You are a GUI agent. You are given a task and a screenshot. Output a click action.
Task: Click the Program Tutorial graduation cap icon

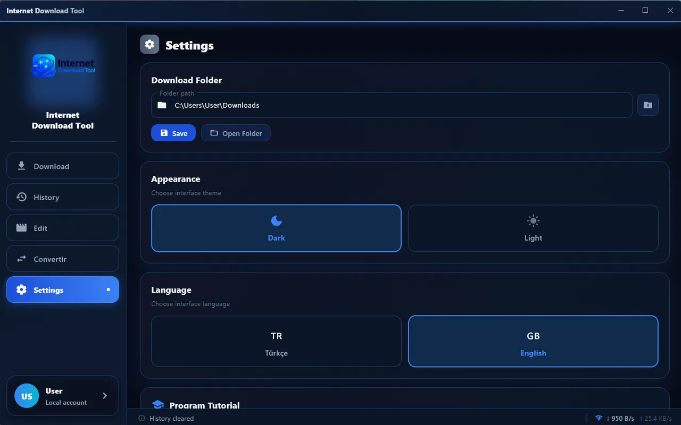click(x=157, y=405)
